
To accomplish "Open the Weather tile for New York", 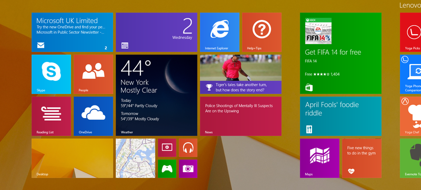I will (156, 96).
